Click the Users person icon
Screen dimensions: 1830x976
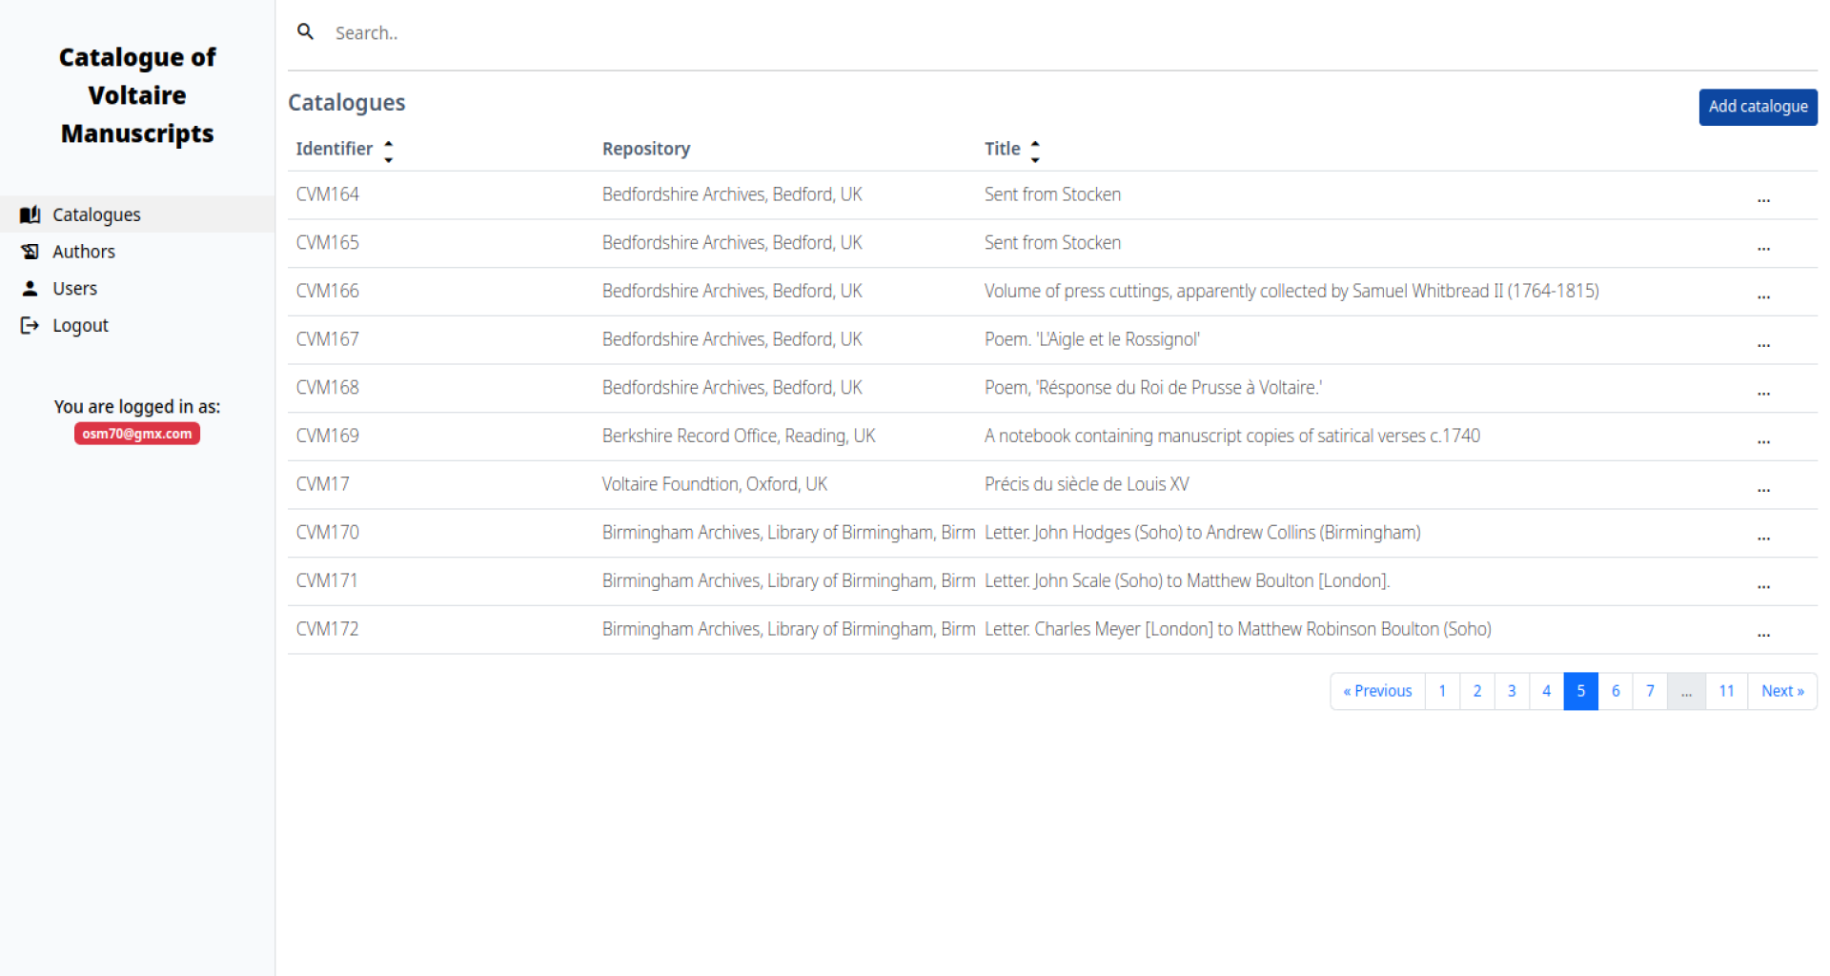coord(30,289)
